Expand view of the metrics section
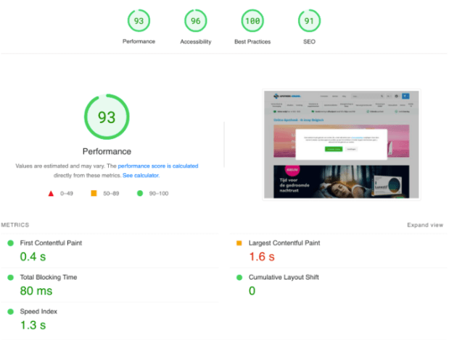The height and width of the screenshot is (346, 449). 424,225
